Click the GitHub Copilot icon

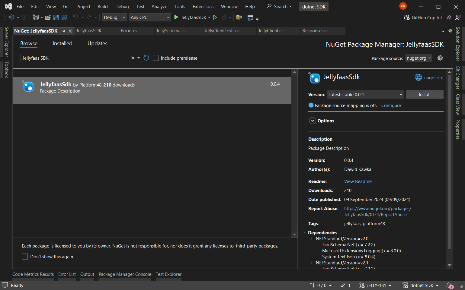coord(407,17)
